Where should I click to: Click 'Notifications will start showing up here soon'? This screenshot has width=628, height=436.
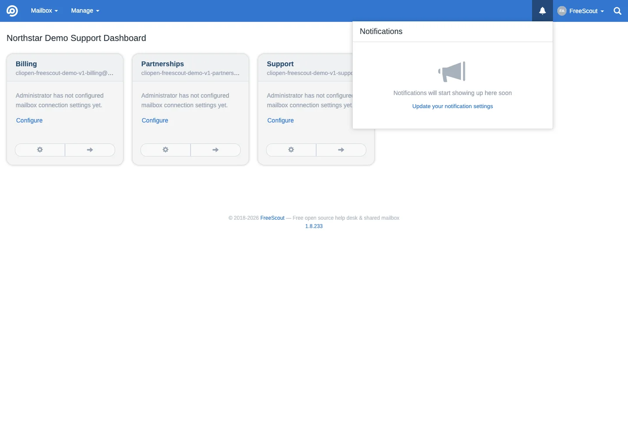click(x=453, y=93)
